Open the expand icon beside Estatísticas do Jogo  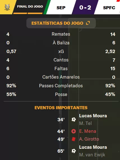pyautogui.click(x=88, y=23)
